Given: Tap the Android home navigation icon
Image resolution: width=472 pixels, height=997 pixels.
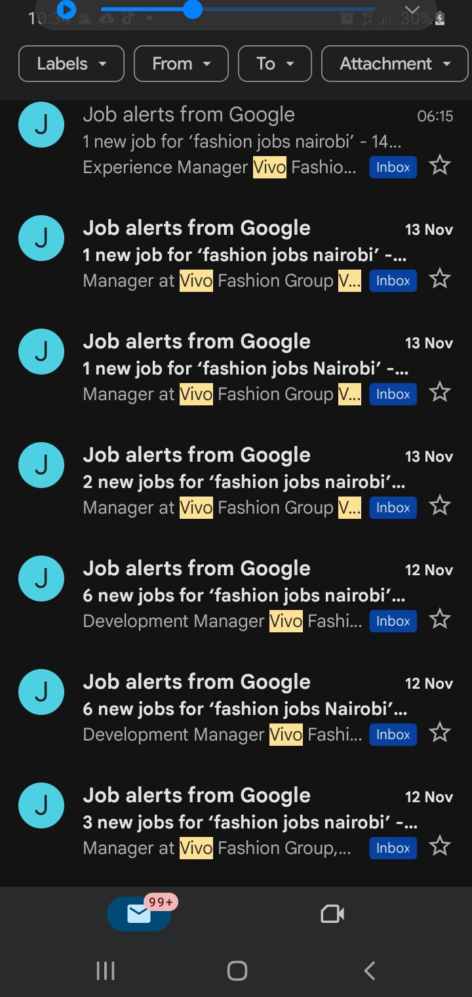Looking at the screenshot, I should click(237, 971).
